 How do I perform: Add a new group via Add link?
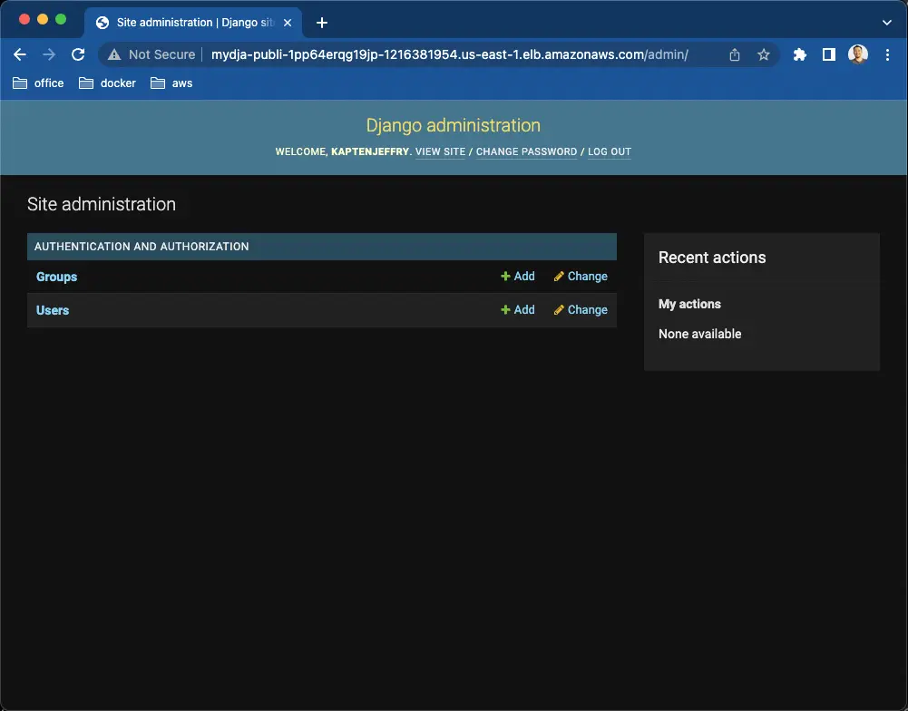point(518,277)
